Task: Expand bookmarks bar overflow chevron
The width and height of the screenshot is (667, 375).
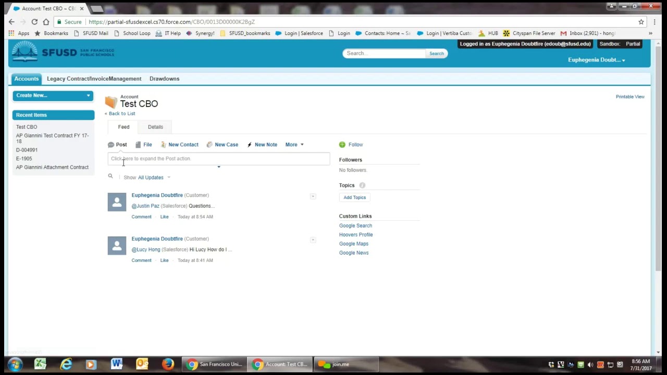Action: [650, 33]
